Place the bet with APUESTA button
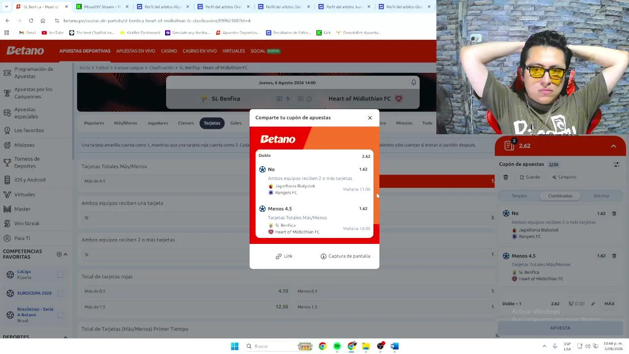This screenshot has width=629, height=354. 560,328
